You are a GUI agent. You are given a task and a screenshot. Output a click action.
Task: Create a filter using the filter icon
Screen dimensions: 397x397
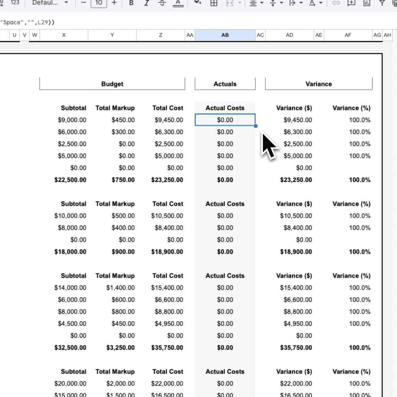382,3
